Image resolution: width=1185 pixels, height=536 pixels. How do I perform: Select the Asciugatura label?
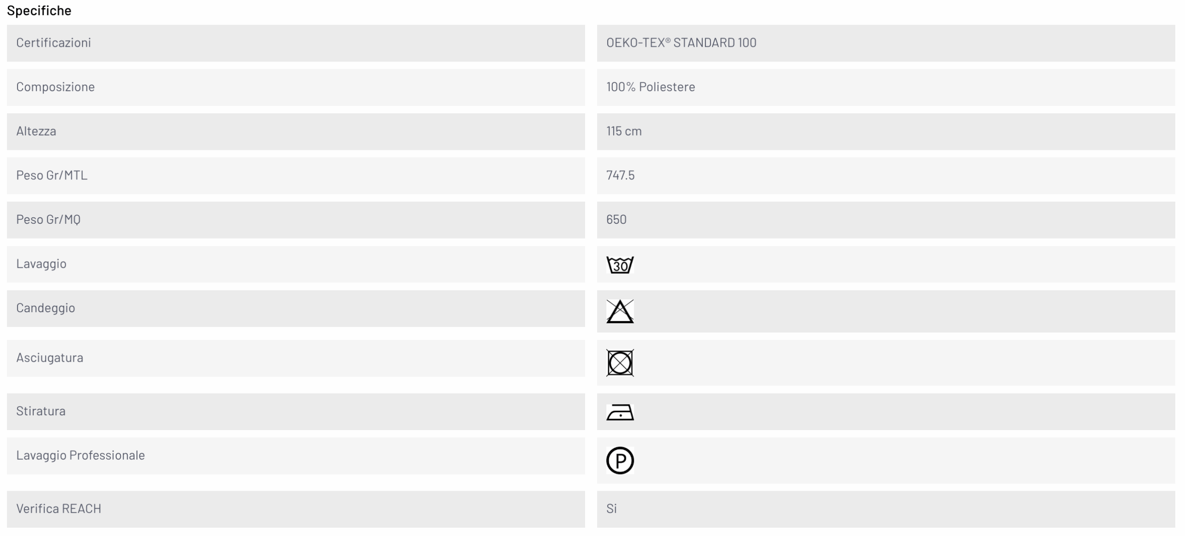(x=50, y=357)
